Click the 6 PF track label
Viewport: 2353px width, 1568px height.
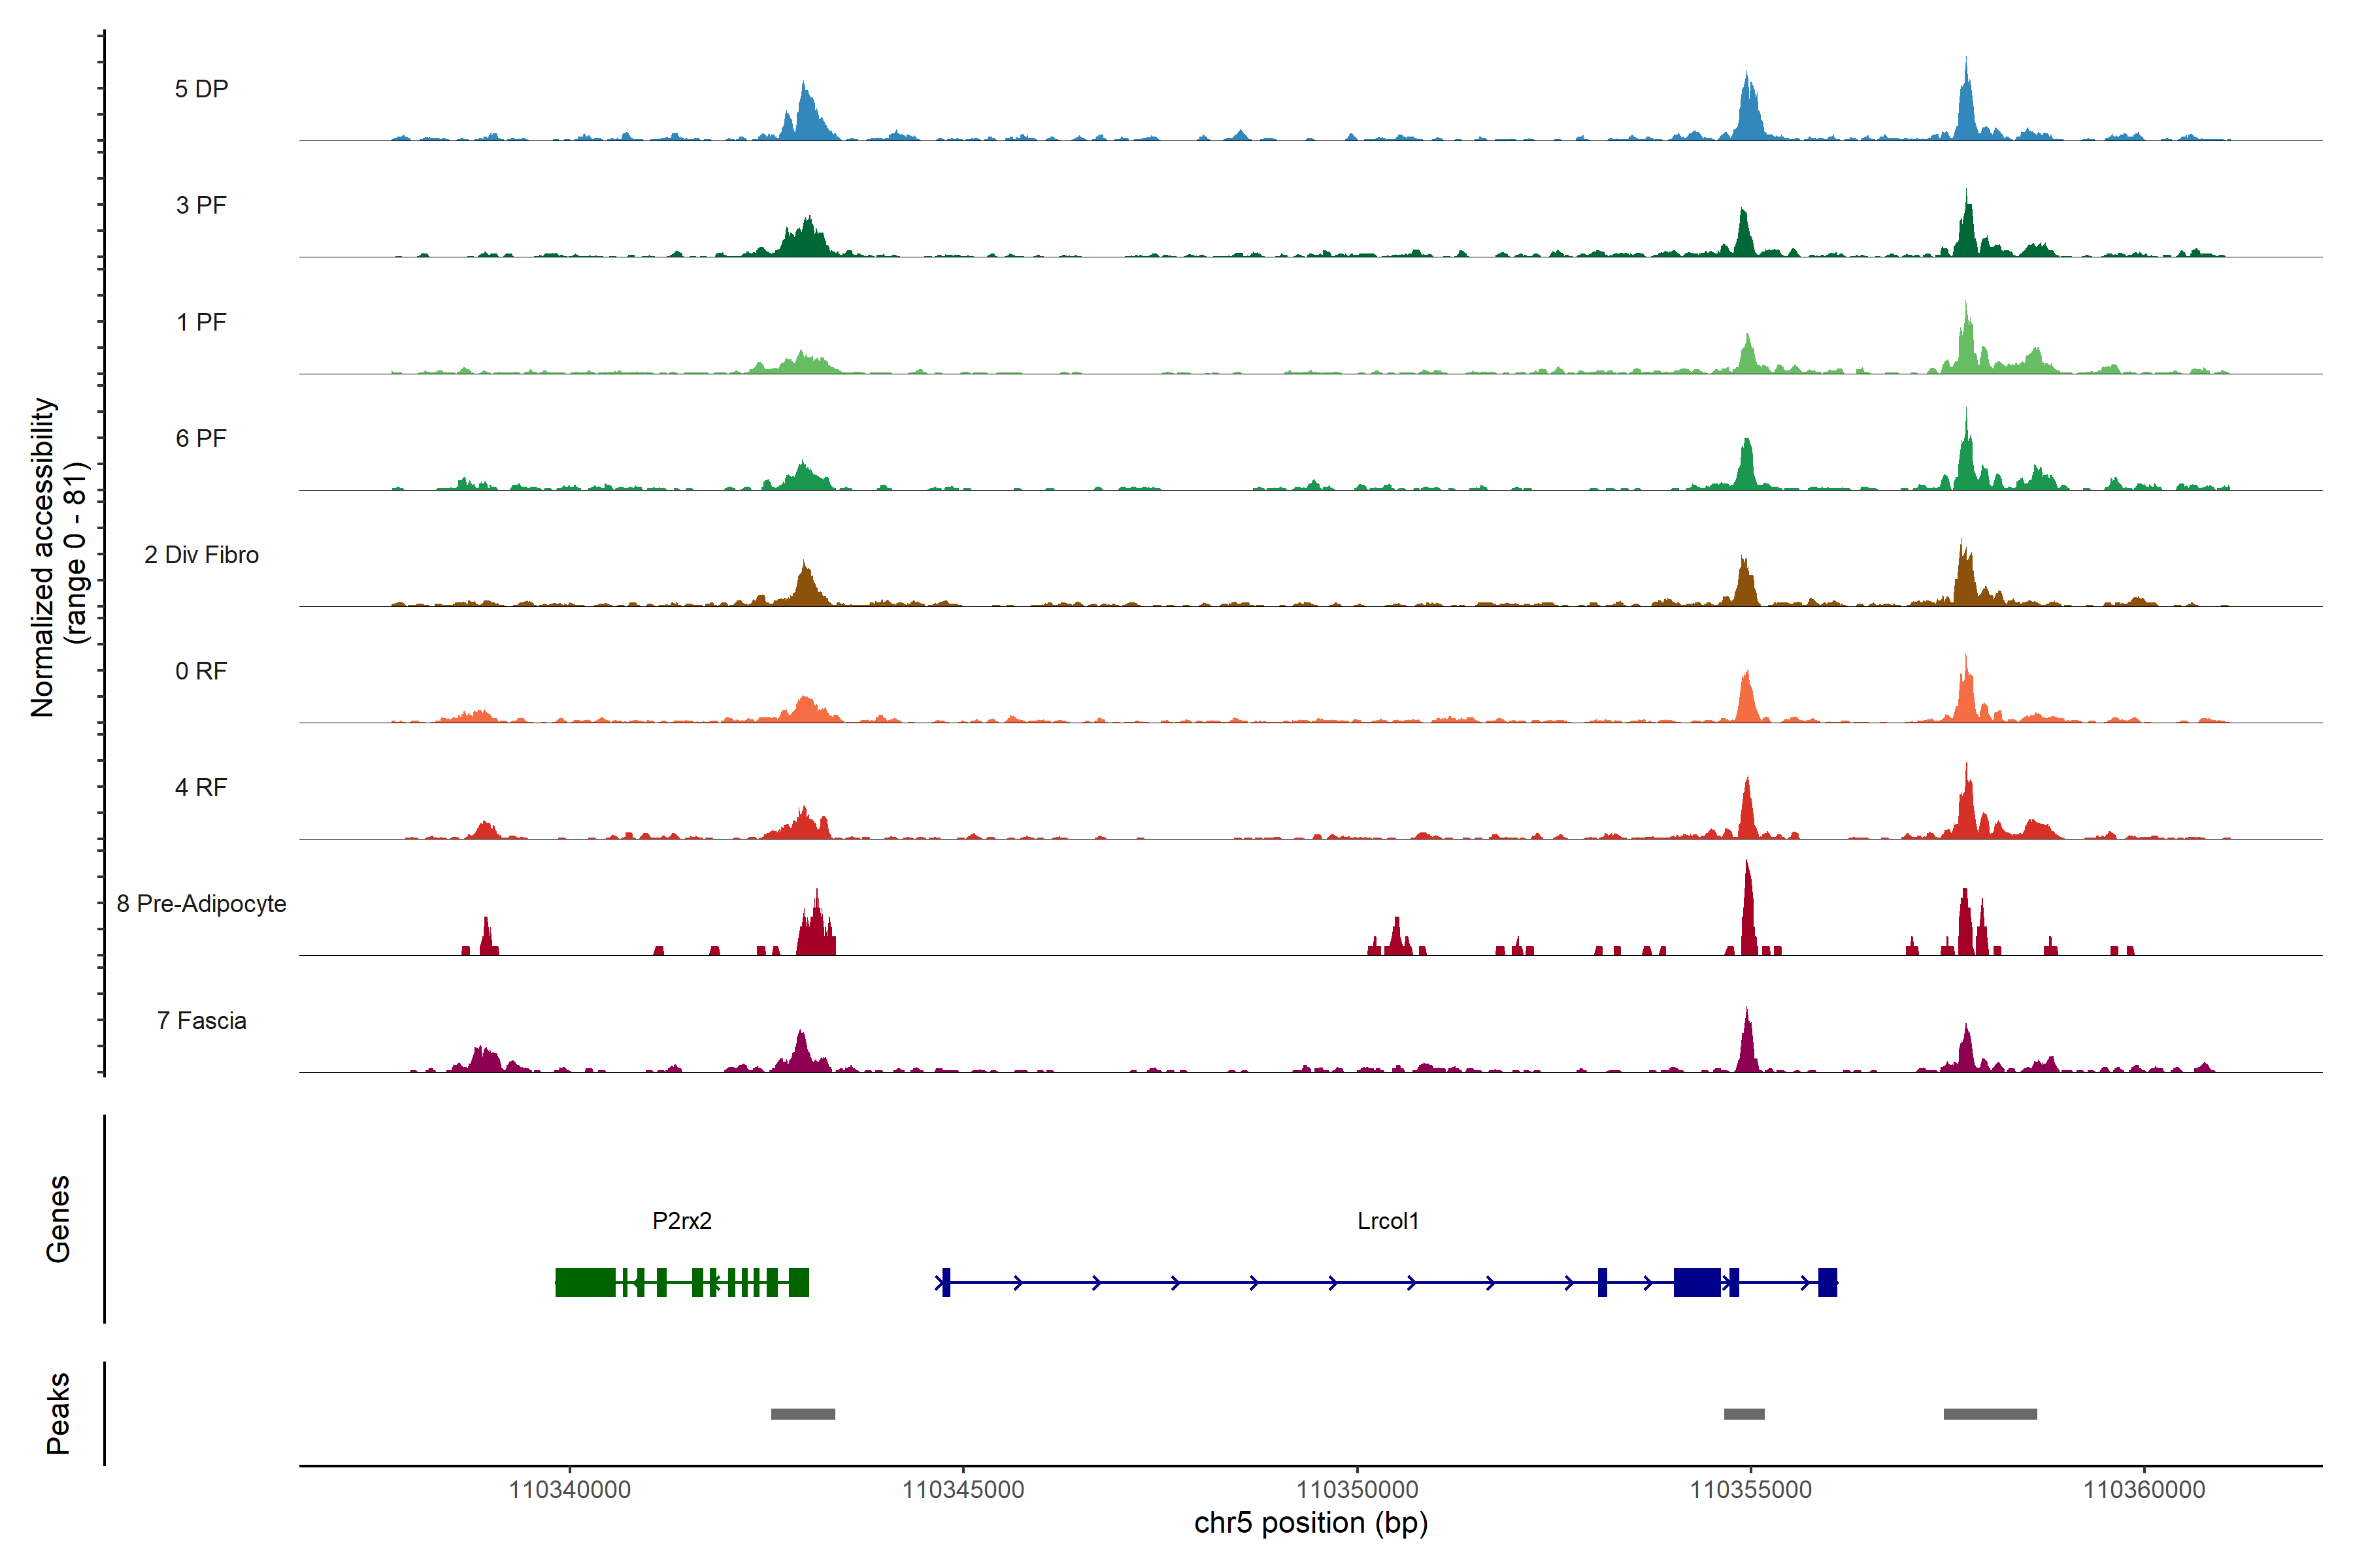pyautogui.click(x=201, y=438)
